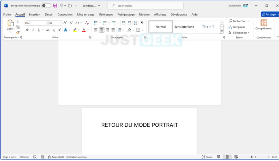This screenshot has height=161, width=279.
Task: Open the font size dropdown
Action: pos(61,23)
